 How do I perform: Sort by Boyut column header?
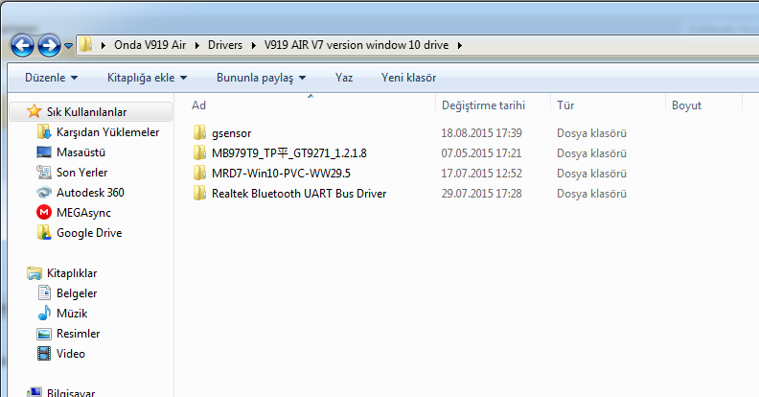coord(686,105)
